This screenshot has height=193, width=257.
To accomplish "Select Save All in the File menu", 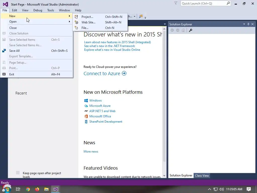I will (x=37, y=51).
